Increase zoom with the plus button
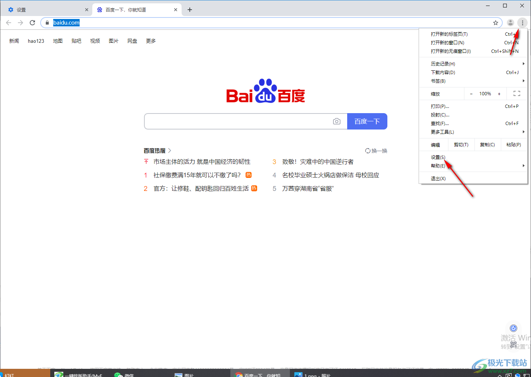This screenshot has height=377, width=531. pos(499,94)
